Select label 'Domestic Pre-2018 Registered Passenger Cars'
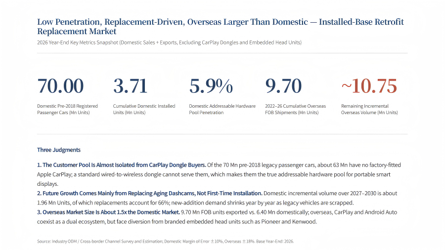Viewport: 445px width, 250px height. [x=68, y=109]
